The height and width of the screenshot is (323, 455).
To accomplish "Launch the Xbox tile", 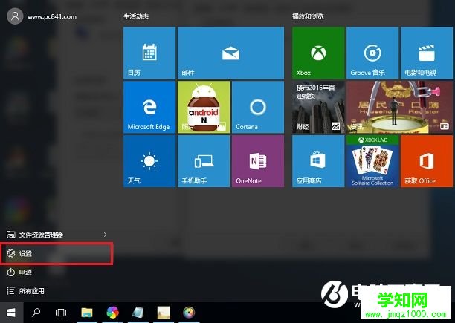I will (318, 53).
